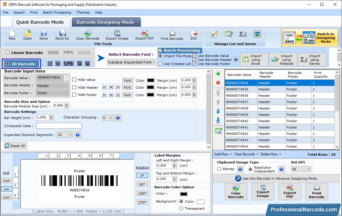Open Character Grouping dropdown
This screenshot has height=216, width=342.
tap(107, 118)
